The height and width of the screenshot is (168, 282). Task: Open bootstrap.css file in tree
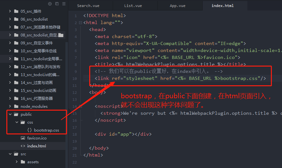coord(46,130)
